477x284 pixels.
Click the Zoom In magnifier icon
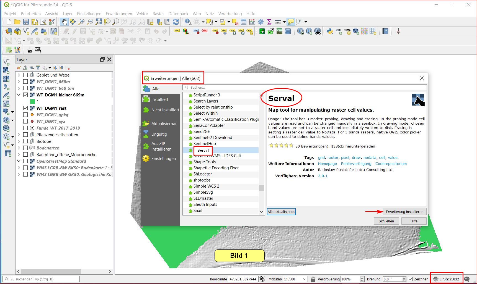click(x=81, y=22)
